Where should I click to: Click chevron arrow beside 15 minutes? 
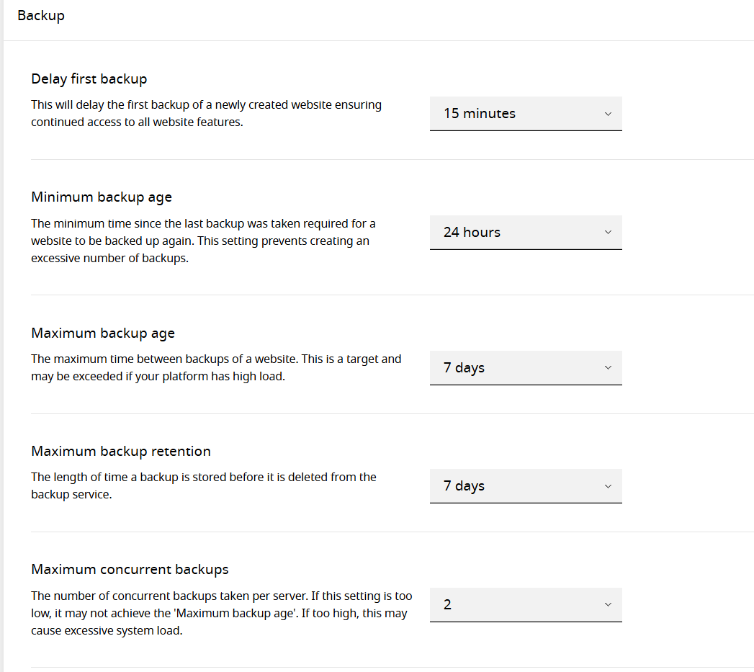[x=608, y=114]
